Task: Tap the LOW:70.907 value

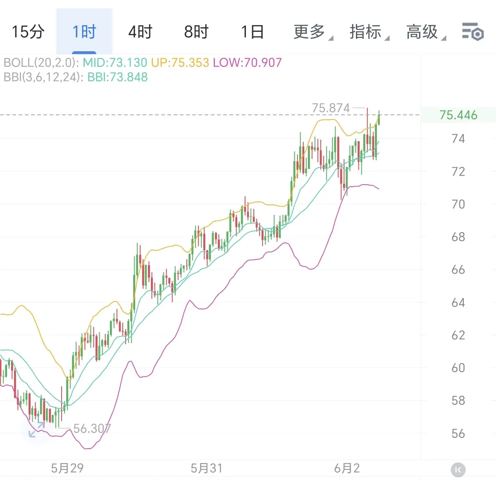Action: 247,63
